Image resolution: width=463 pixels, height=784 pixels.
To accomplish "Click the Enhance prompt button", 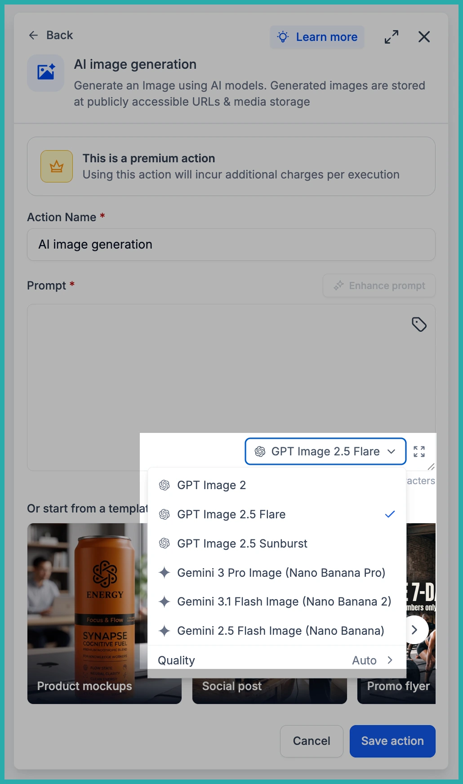I will click(379, 285).
